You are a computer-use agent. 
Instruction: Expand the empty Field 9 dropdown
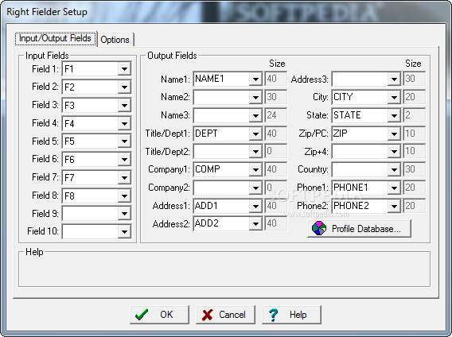(124, 214)
